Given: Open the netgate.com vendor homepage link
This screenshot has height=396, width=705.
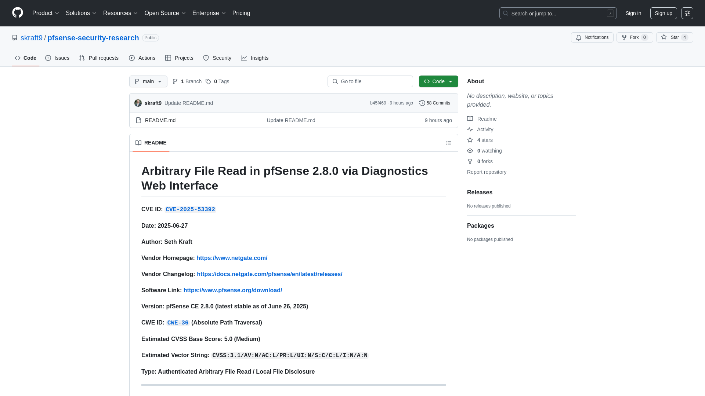Looking at the screenshot, I should tap(232, 258).
